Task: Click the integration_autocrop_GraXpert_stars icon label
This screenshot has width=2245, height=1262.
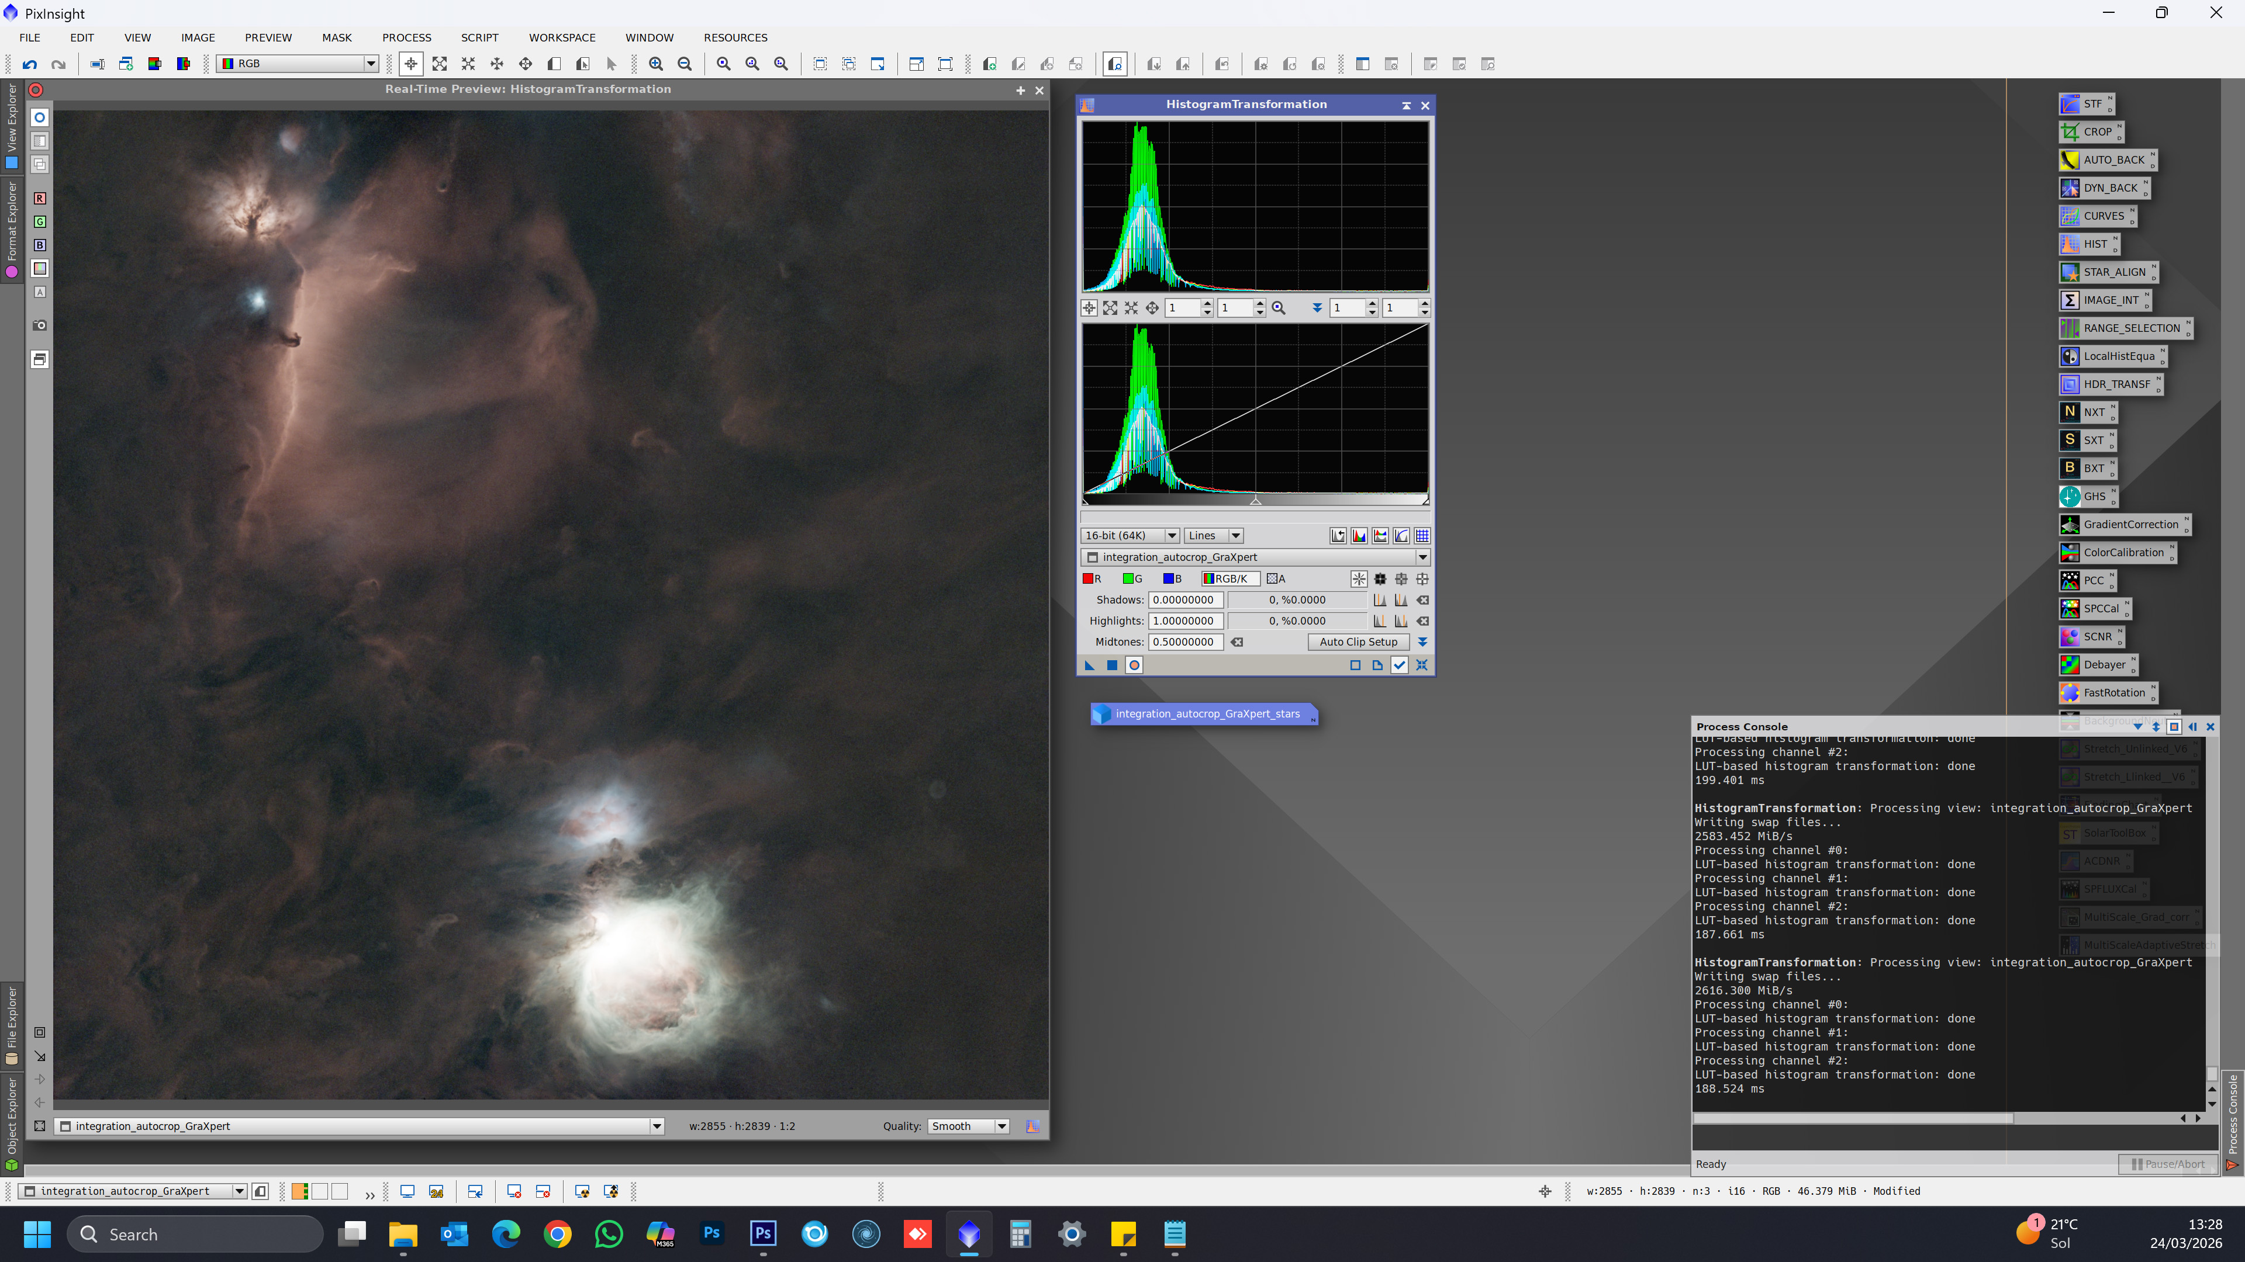Action: pos(1207,713)
